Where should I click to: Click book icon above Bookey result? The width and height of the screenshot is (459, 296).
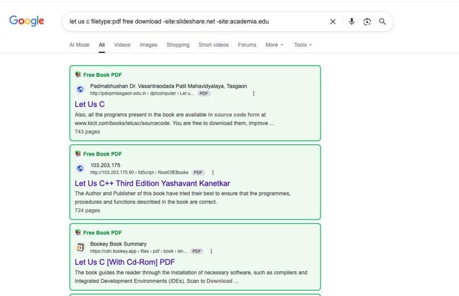click(78, 232)
